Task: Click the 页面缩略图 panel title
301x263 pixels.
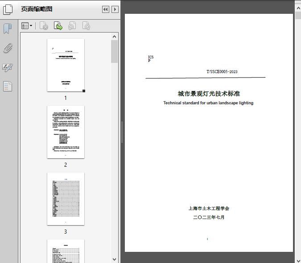Action: [37, 9]
